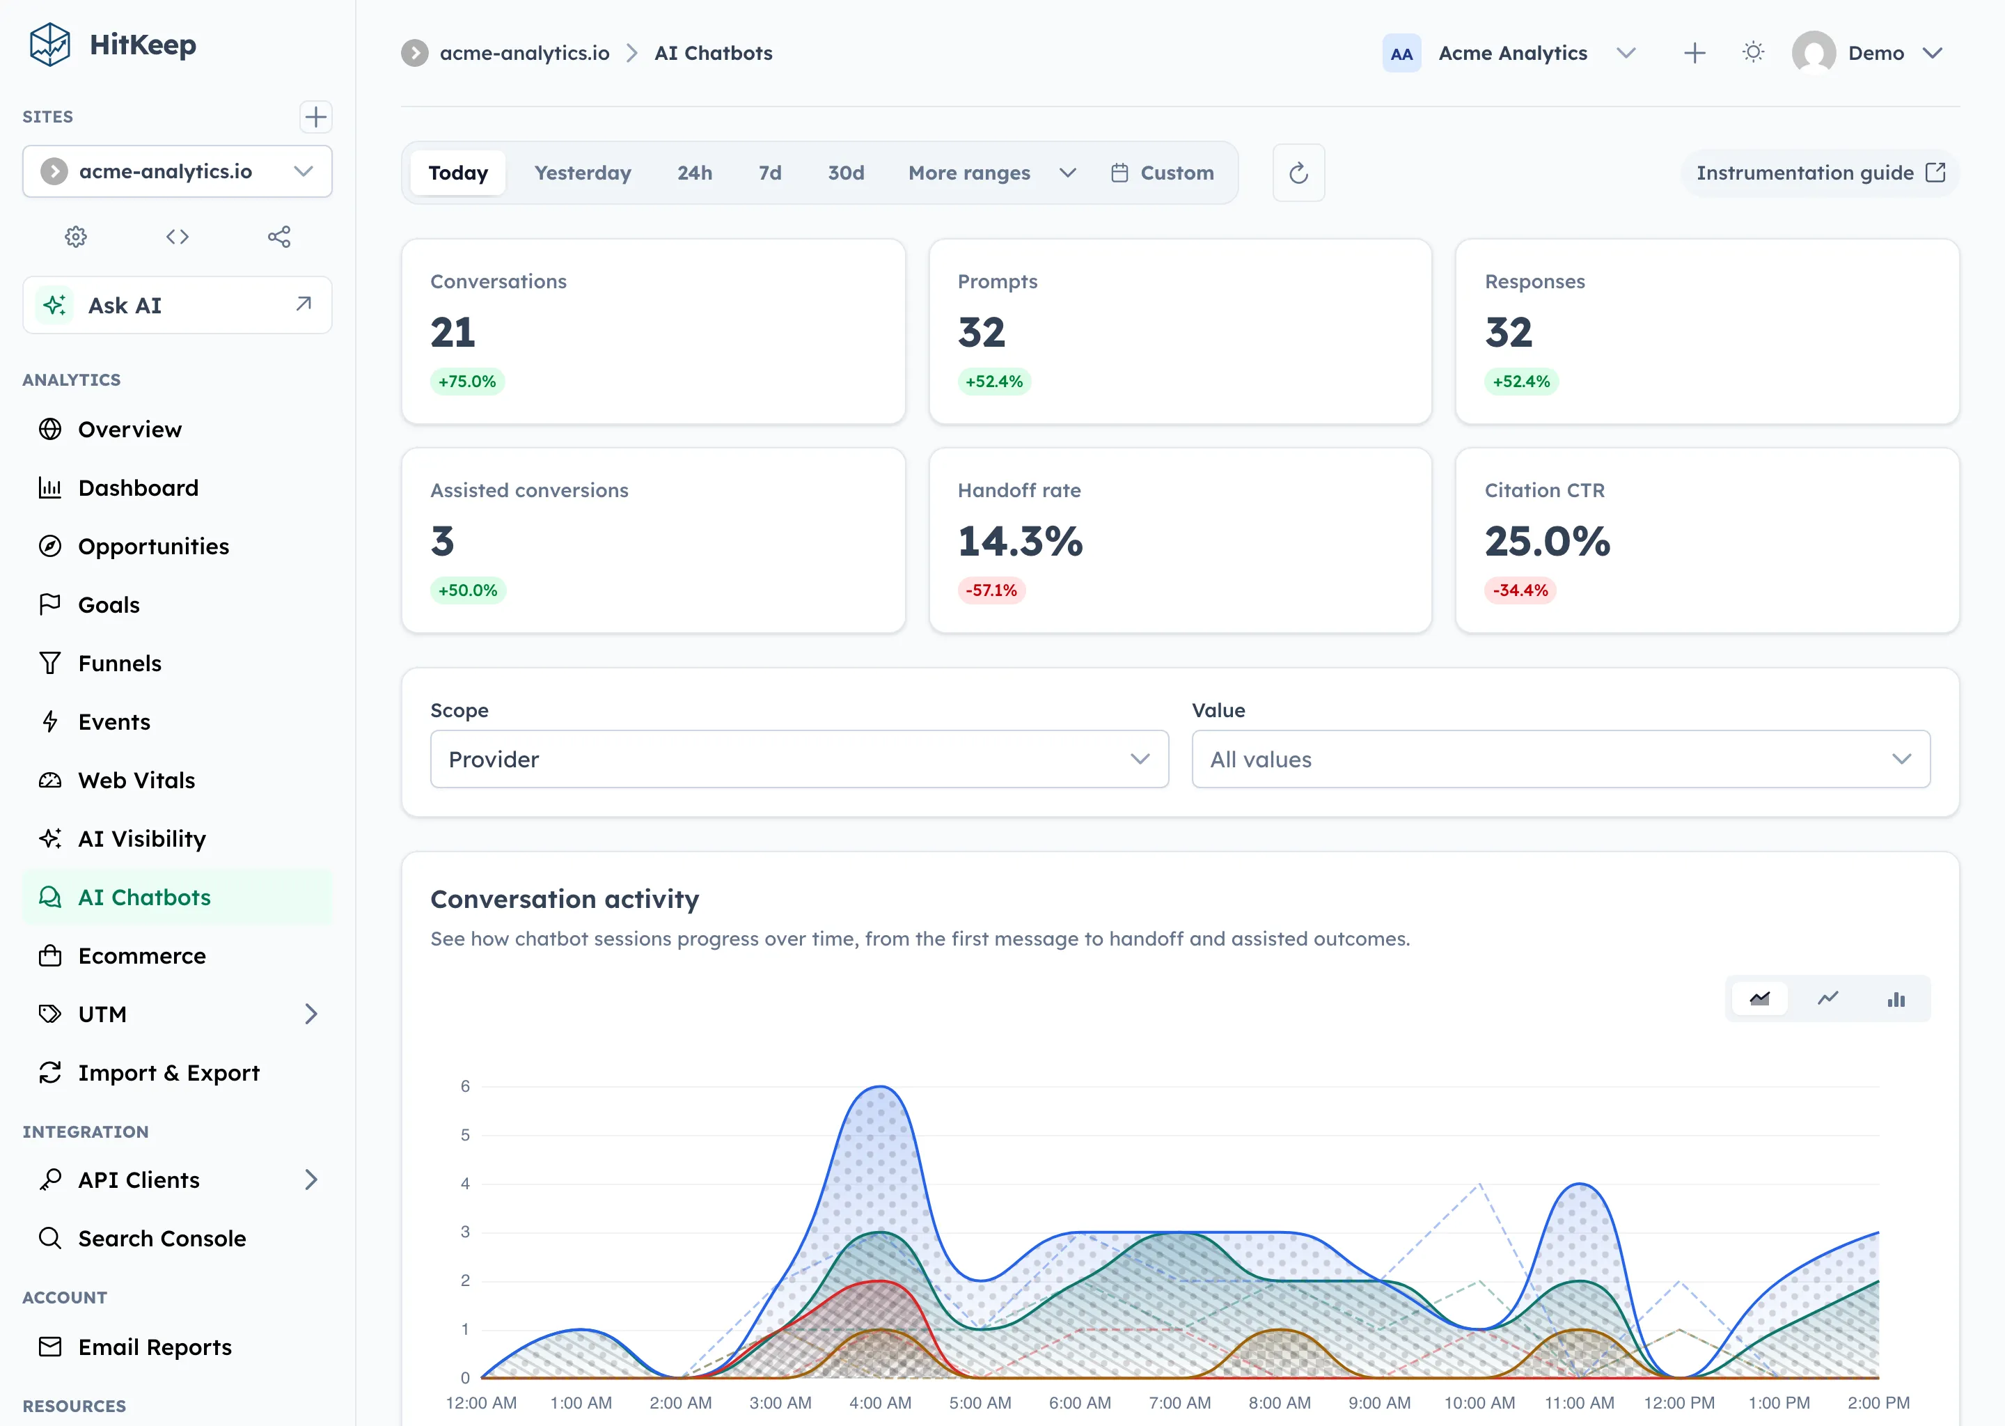Click the UTM tag icon

click(x=50, y=1013)
